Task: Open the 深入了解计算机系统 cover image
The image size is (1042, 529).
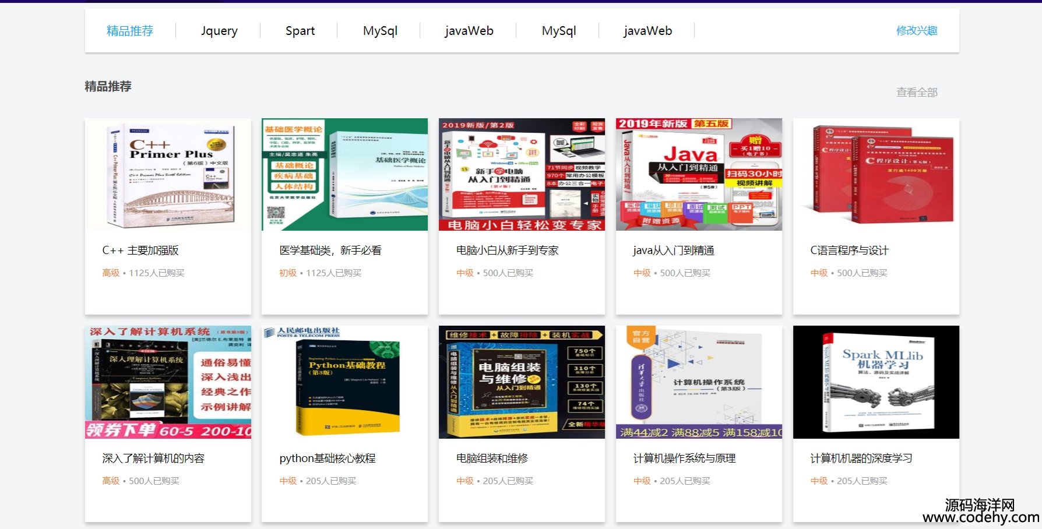Action: [x=168, y=382]
